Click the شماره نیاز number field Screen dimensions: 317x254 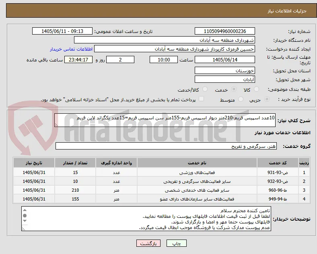[224, 31]
